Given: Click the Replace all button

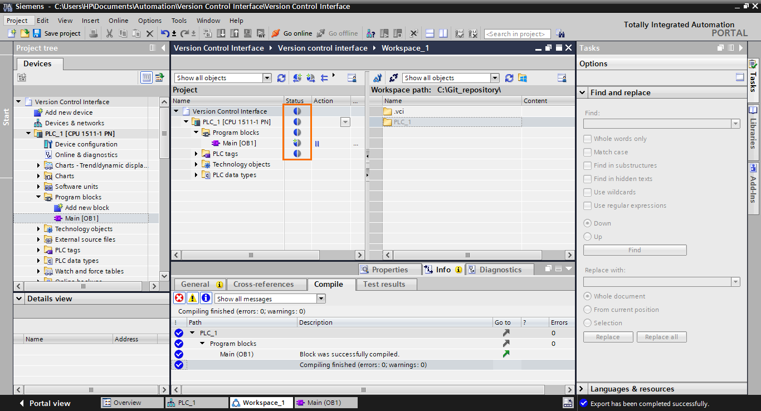Looking at the screenshot, I should pos(661,336).
